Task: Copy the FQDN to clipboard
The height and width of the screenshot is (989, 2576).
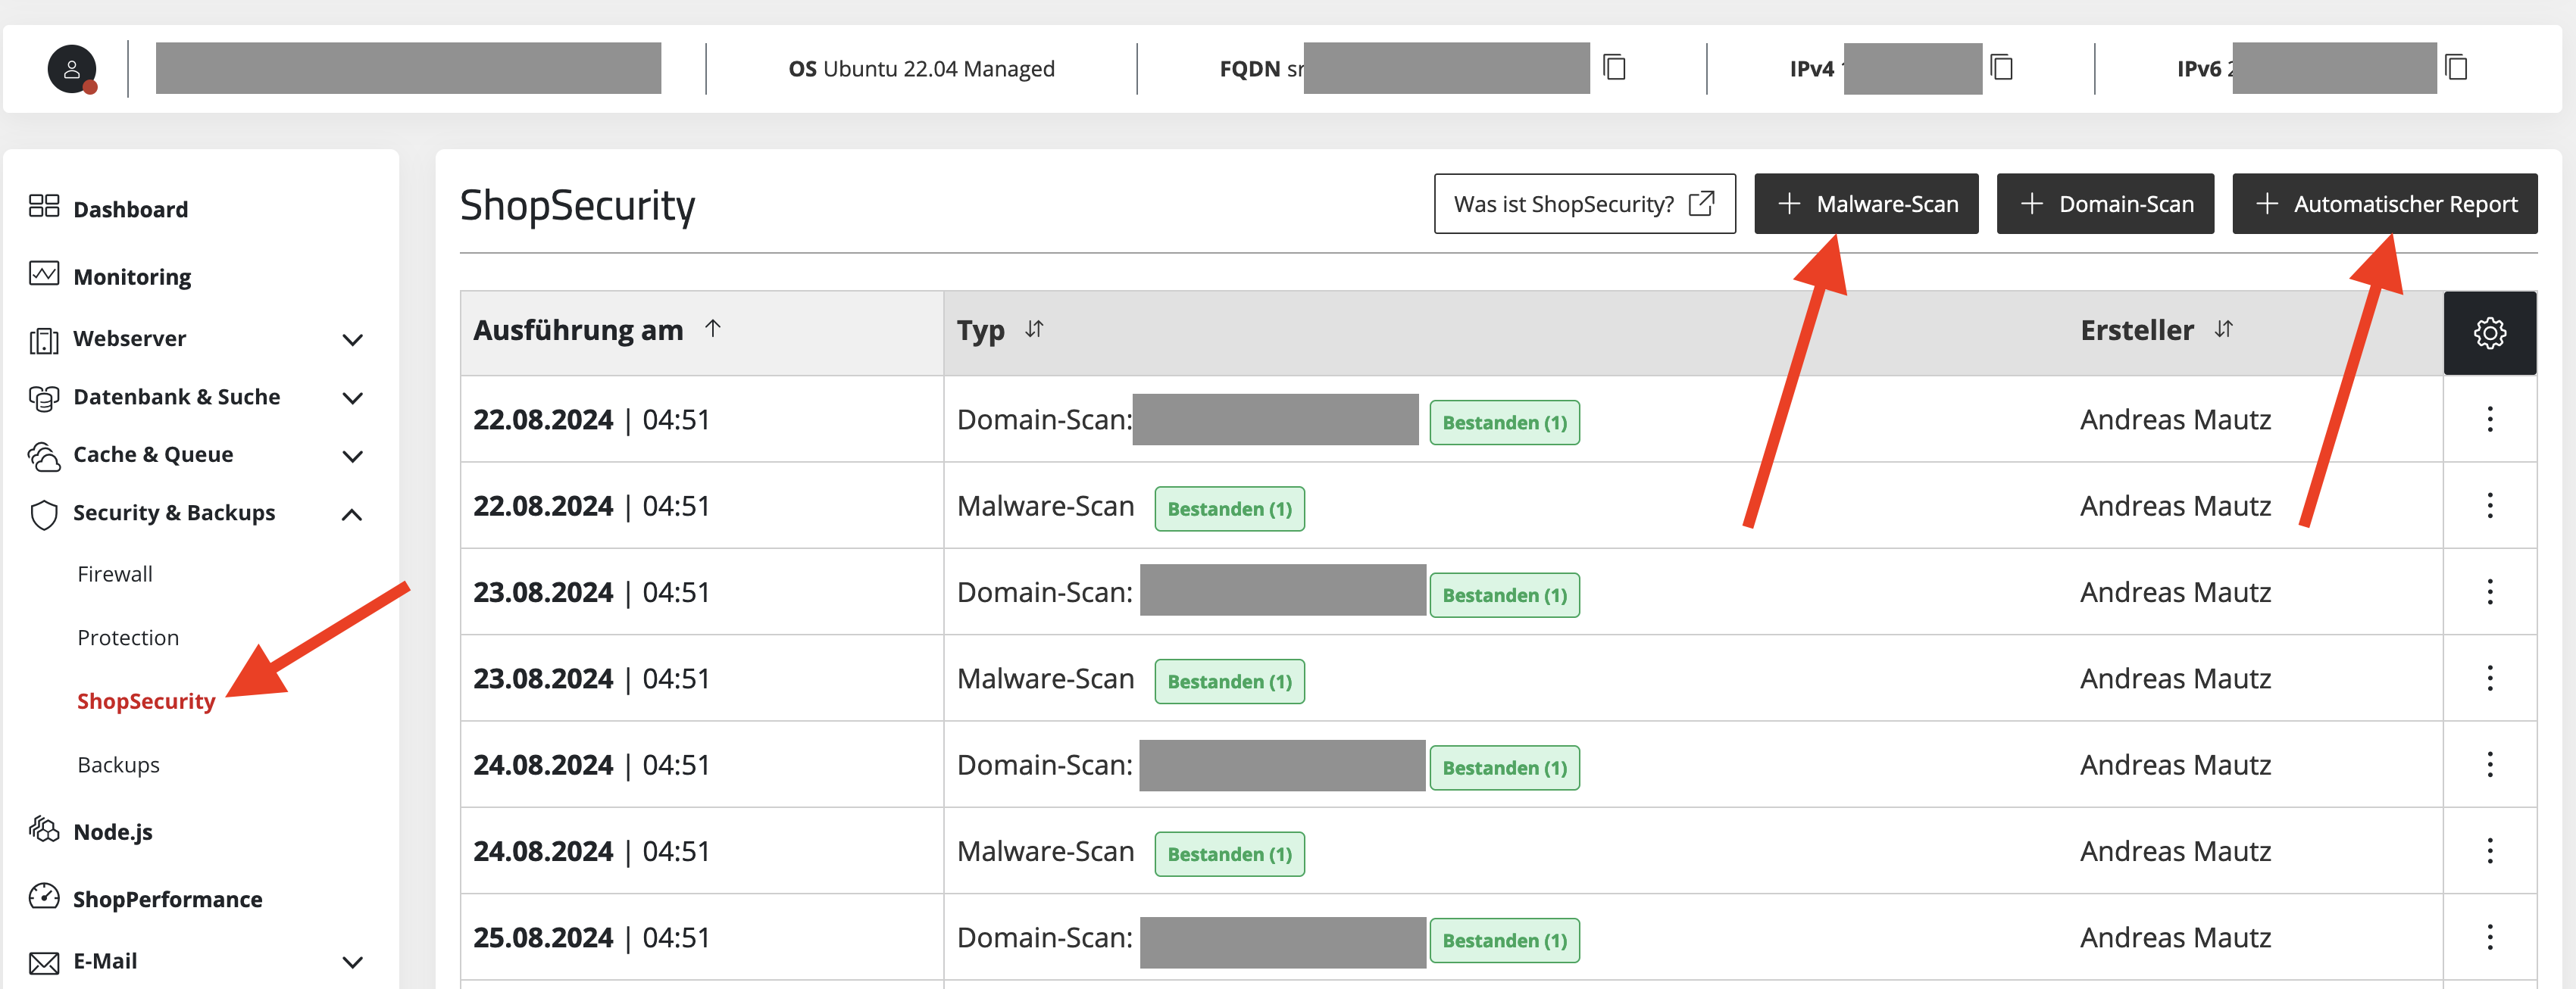Action: (x=1614, y=68)
